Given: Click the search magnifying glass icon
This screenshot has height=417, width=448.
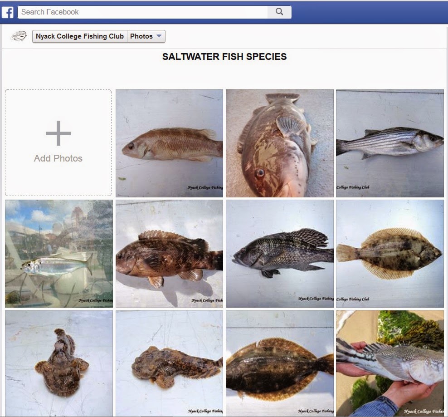Looking at the screenshot, I should pyautogui.click(x=279, y=12).
